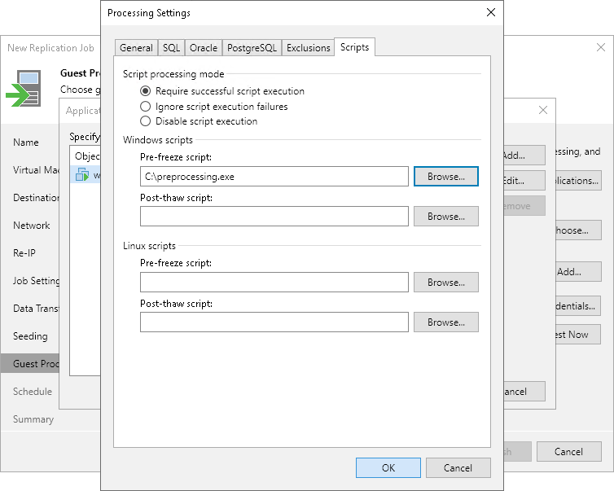
Task: Click Edit button in processing options dialog
Action: click(524, 181)
